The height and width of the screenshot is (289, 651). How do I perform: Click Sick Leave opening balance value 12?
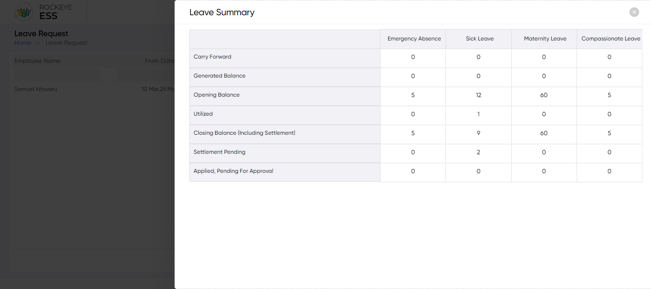478,95
